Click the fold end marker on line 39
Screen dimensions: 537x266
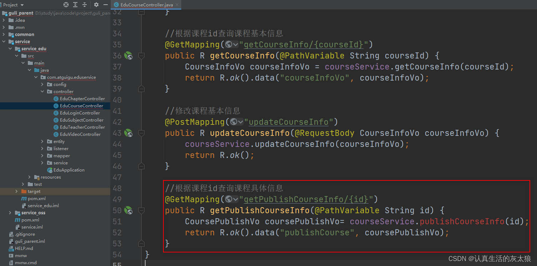pos(141,88)
